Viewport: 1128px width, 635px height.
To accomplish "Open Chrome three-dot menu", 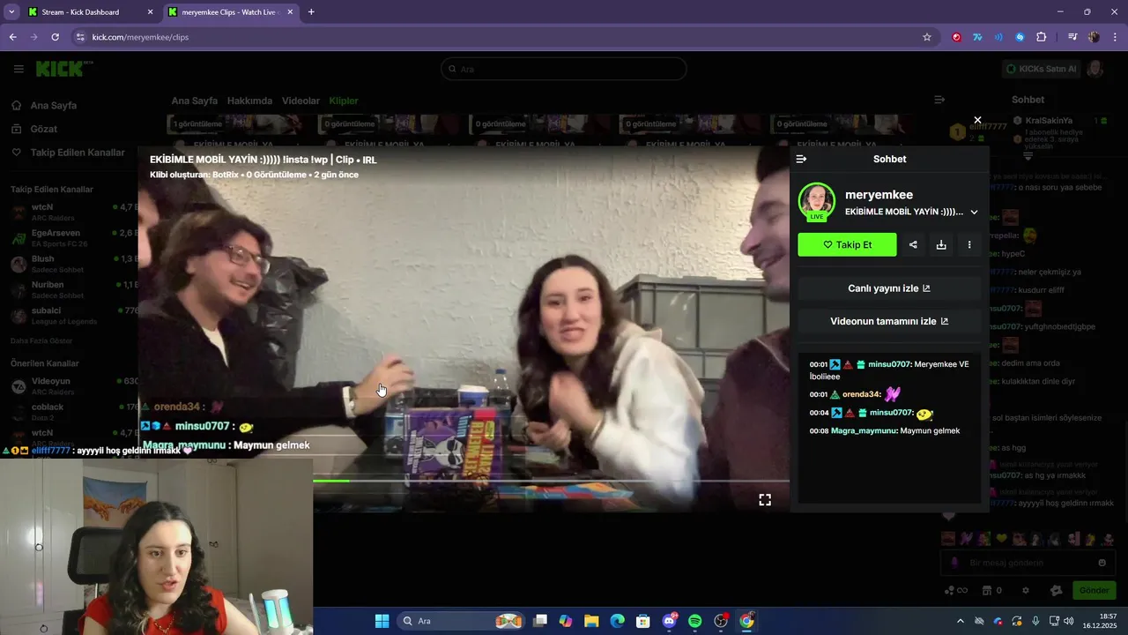I will click(1116, 37).
